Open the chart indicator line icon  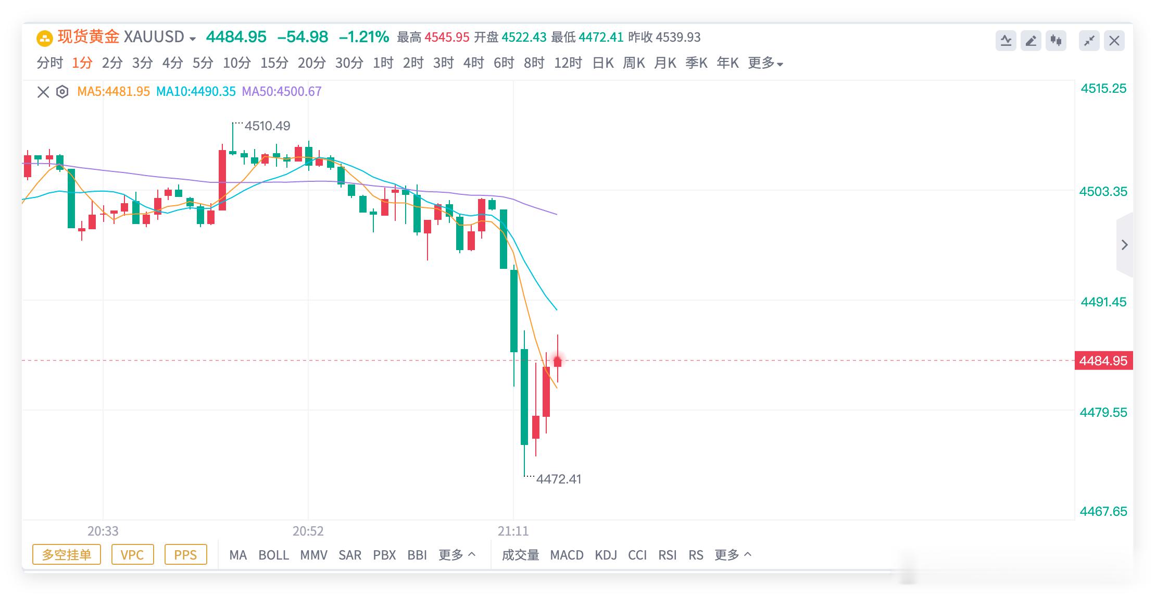(1006, 41)
